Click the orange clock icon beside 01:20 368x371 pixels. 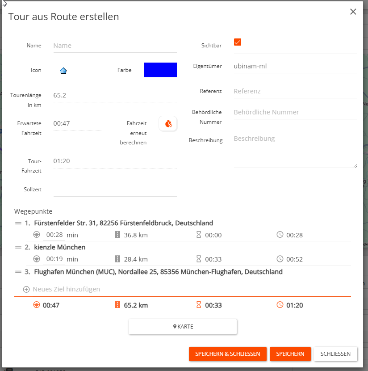point(280,305)
